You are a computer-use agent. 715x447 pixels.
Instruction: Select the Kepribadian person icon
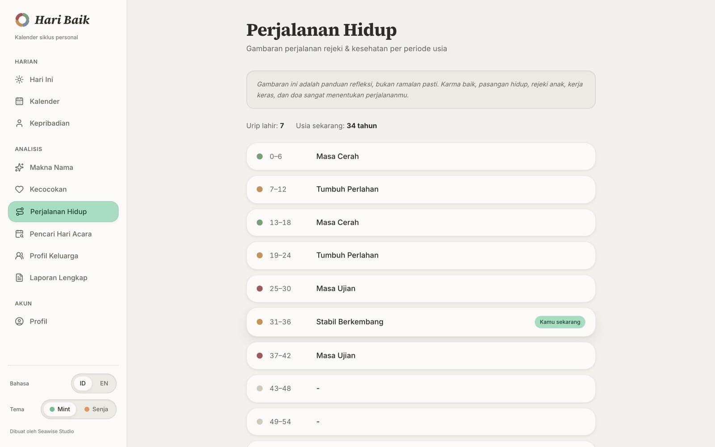(19, 123)
